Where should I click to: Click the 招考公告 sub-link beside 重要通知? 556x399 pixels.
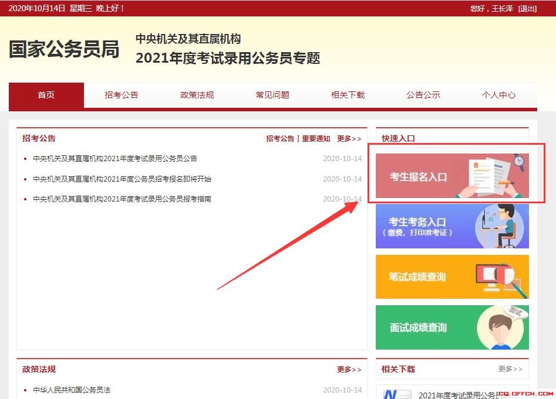280,139
